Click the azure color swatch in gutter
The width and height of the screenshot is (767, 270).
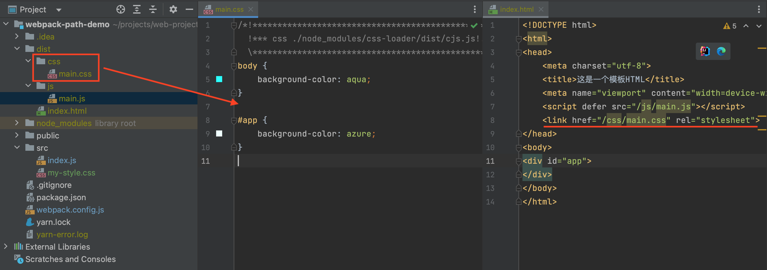coord(219,133)
